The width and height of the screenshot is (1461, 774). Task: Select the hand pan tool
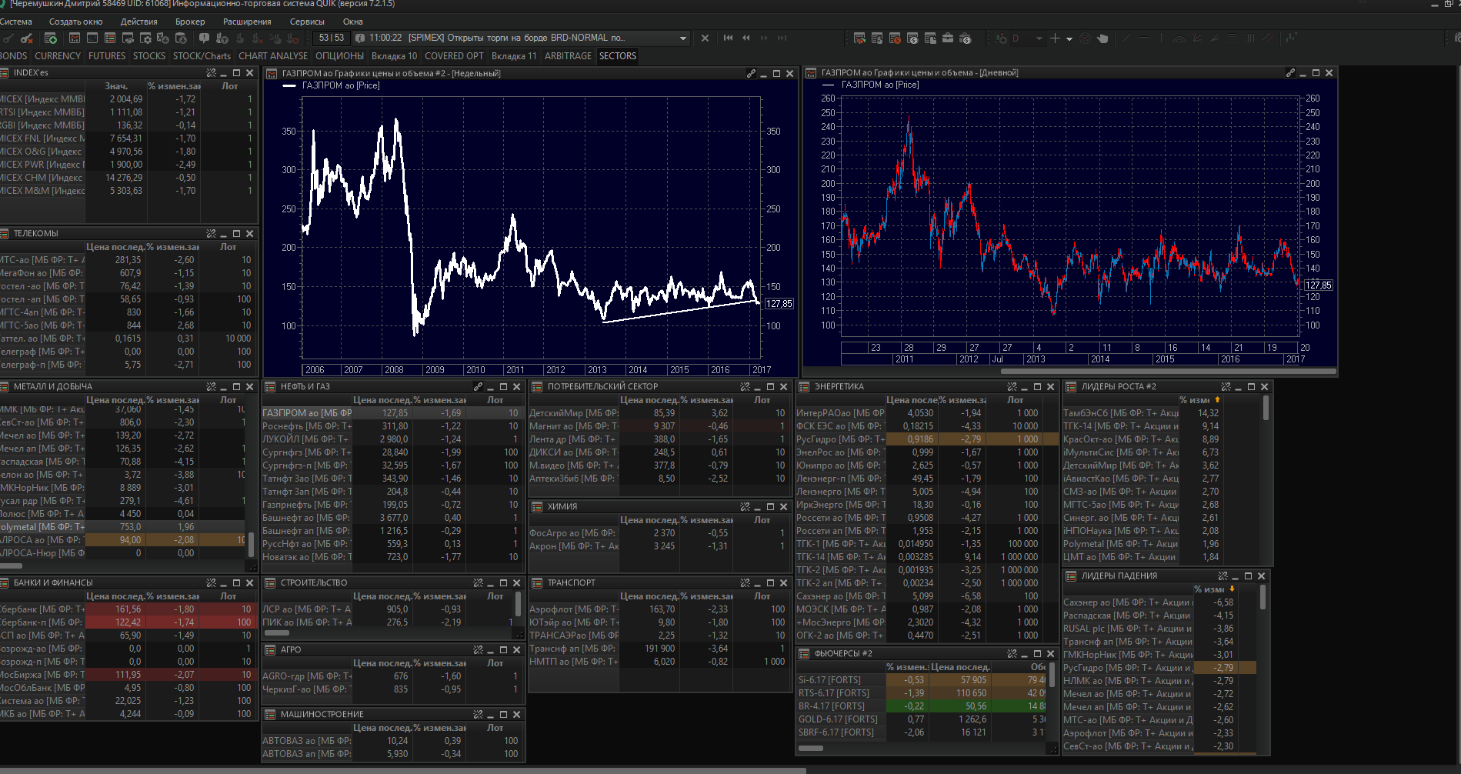pos(1102,38)
